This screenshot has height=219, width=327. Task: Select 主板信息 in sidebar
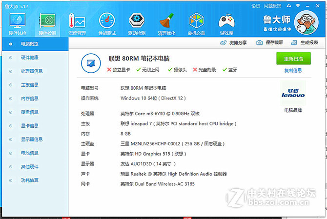pyautogui.click(x=35, y=85)
